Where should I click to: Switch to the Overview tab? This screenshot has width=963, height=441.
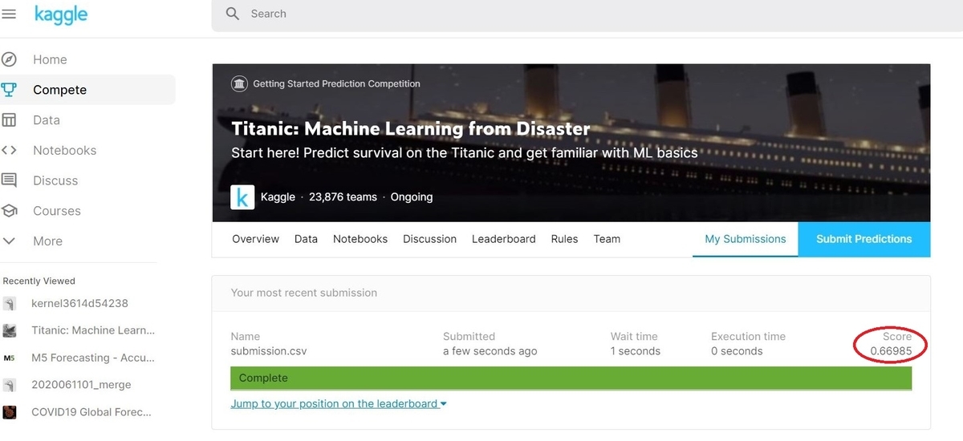tap(255, 239)
